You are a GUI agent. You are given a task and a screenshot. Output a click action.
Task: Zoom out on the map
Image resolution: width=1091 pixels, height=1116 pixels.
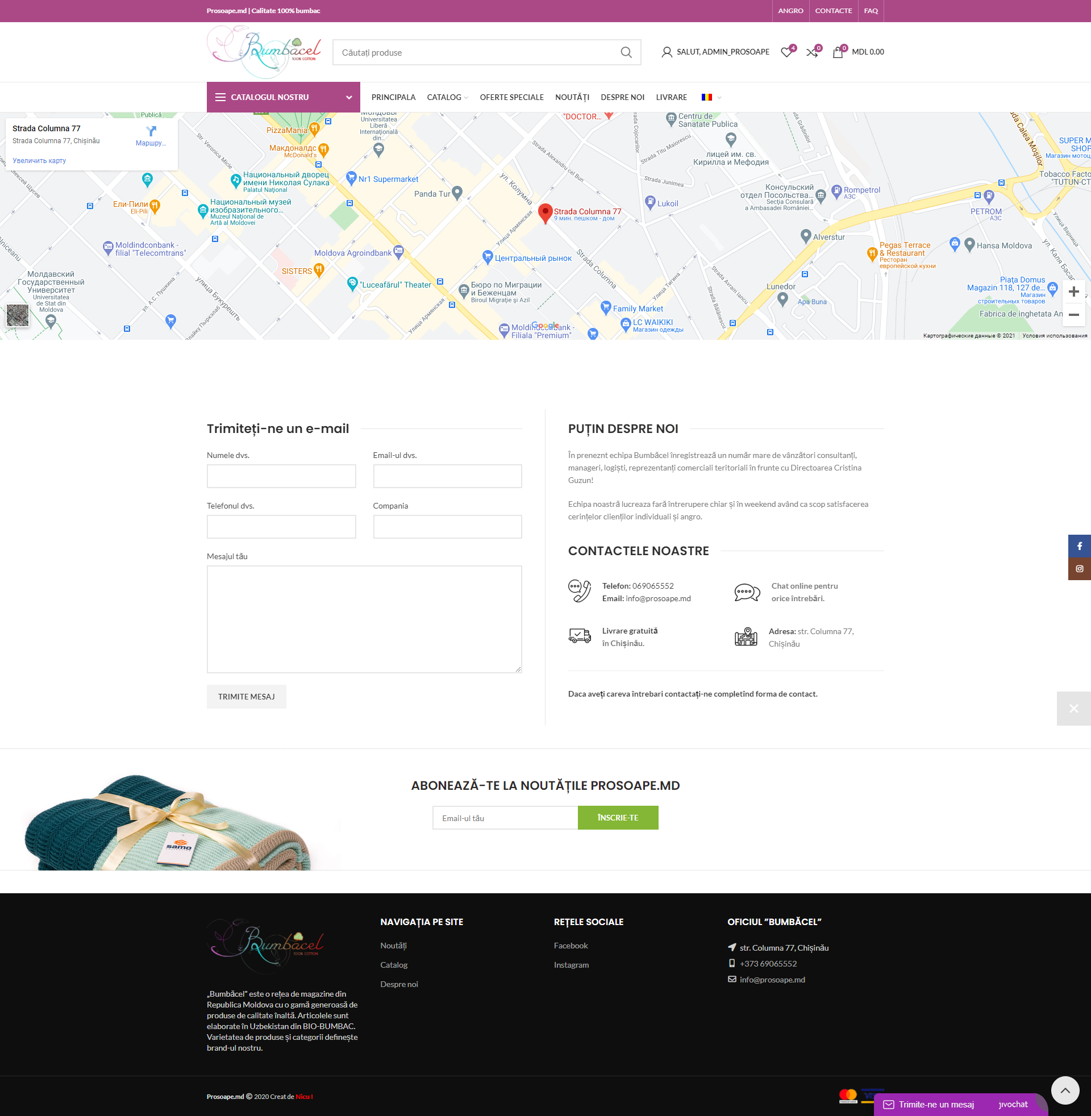click(x=1073, y=315)
